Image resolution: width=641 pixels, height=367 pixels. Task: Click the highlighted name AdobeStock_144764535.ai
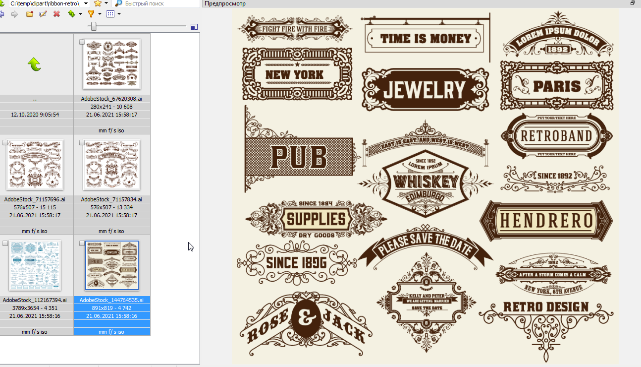click(x=111, y=300)
